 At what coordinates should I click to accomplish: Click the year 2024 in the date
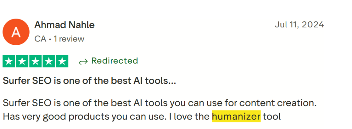click(x=312, y=25)
